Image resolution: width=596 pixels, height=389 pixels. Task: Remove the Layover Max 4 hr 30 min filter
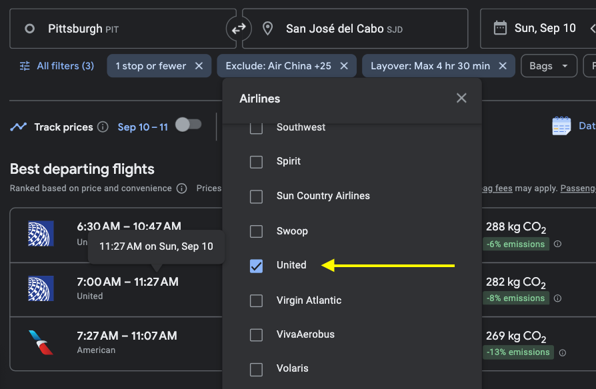[503, 66]
